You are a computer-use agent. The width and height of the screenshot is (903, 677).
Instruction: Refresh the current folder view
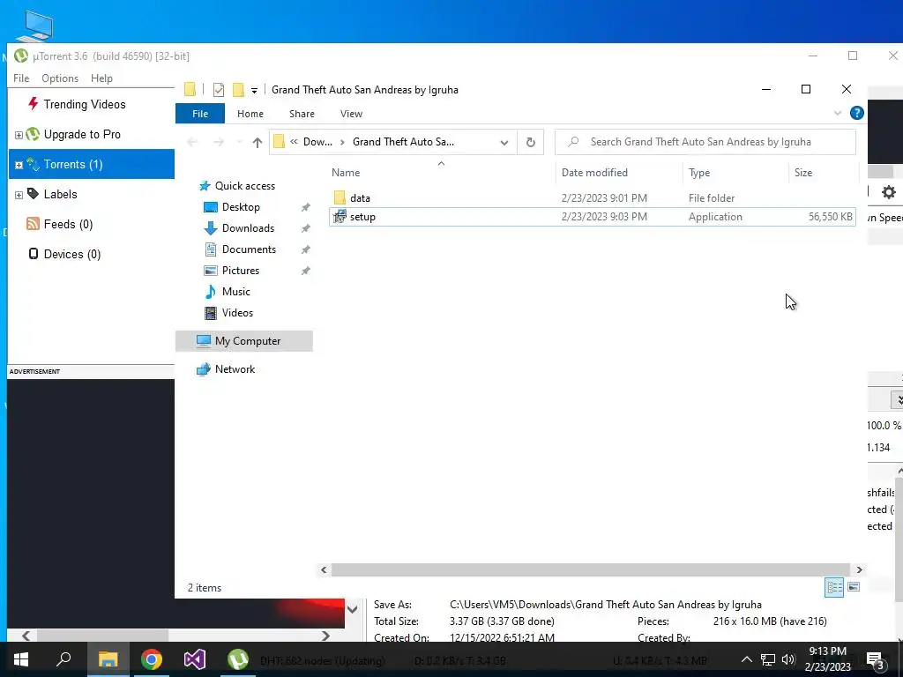530,142
